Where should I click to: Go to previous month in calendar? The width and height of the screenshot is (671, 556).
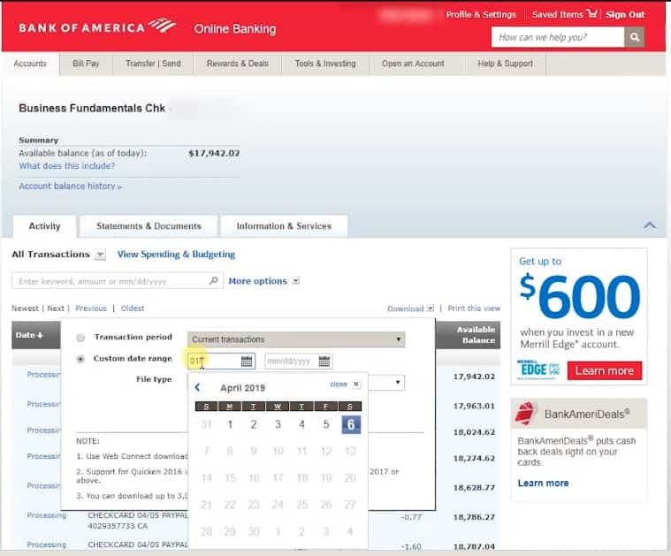pyautogui.click(x=197, y=387)
